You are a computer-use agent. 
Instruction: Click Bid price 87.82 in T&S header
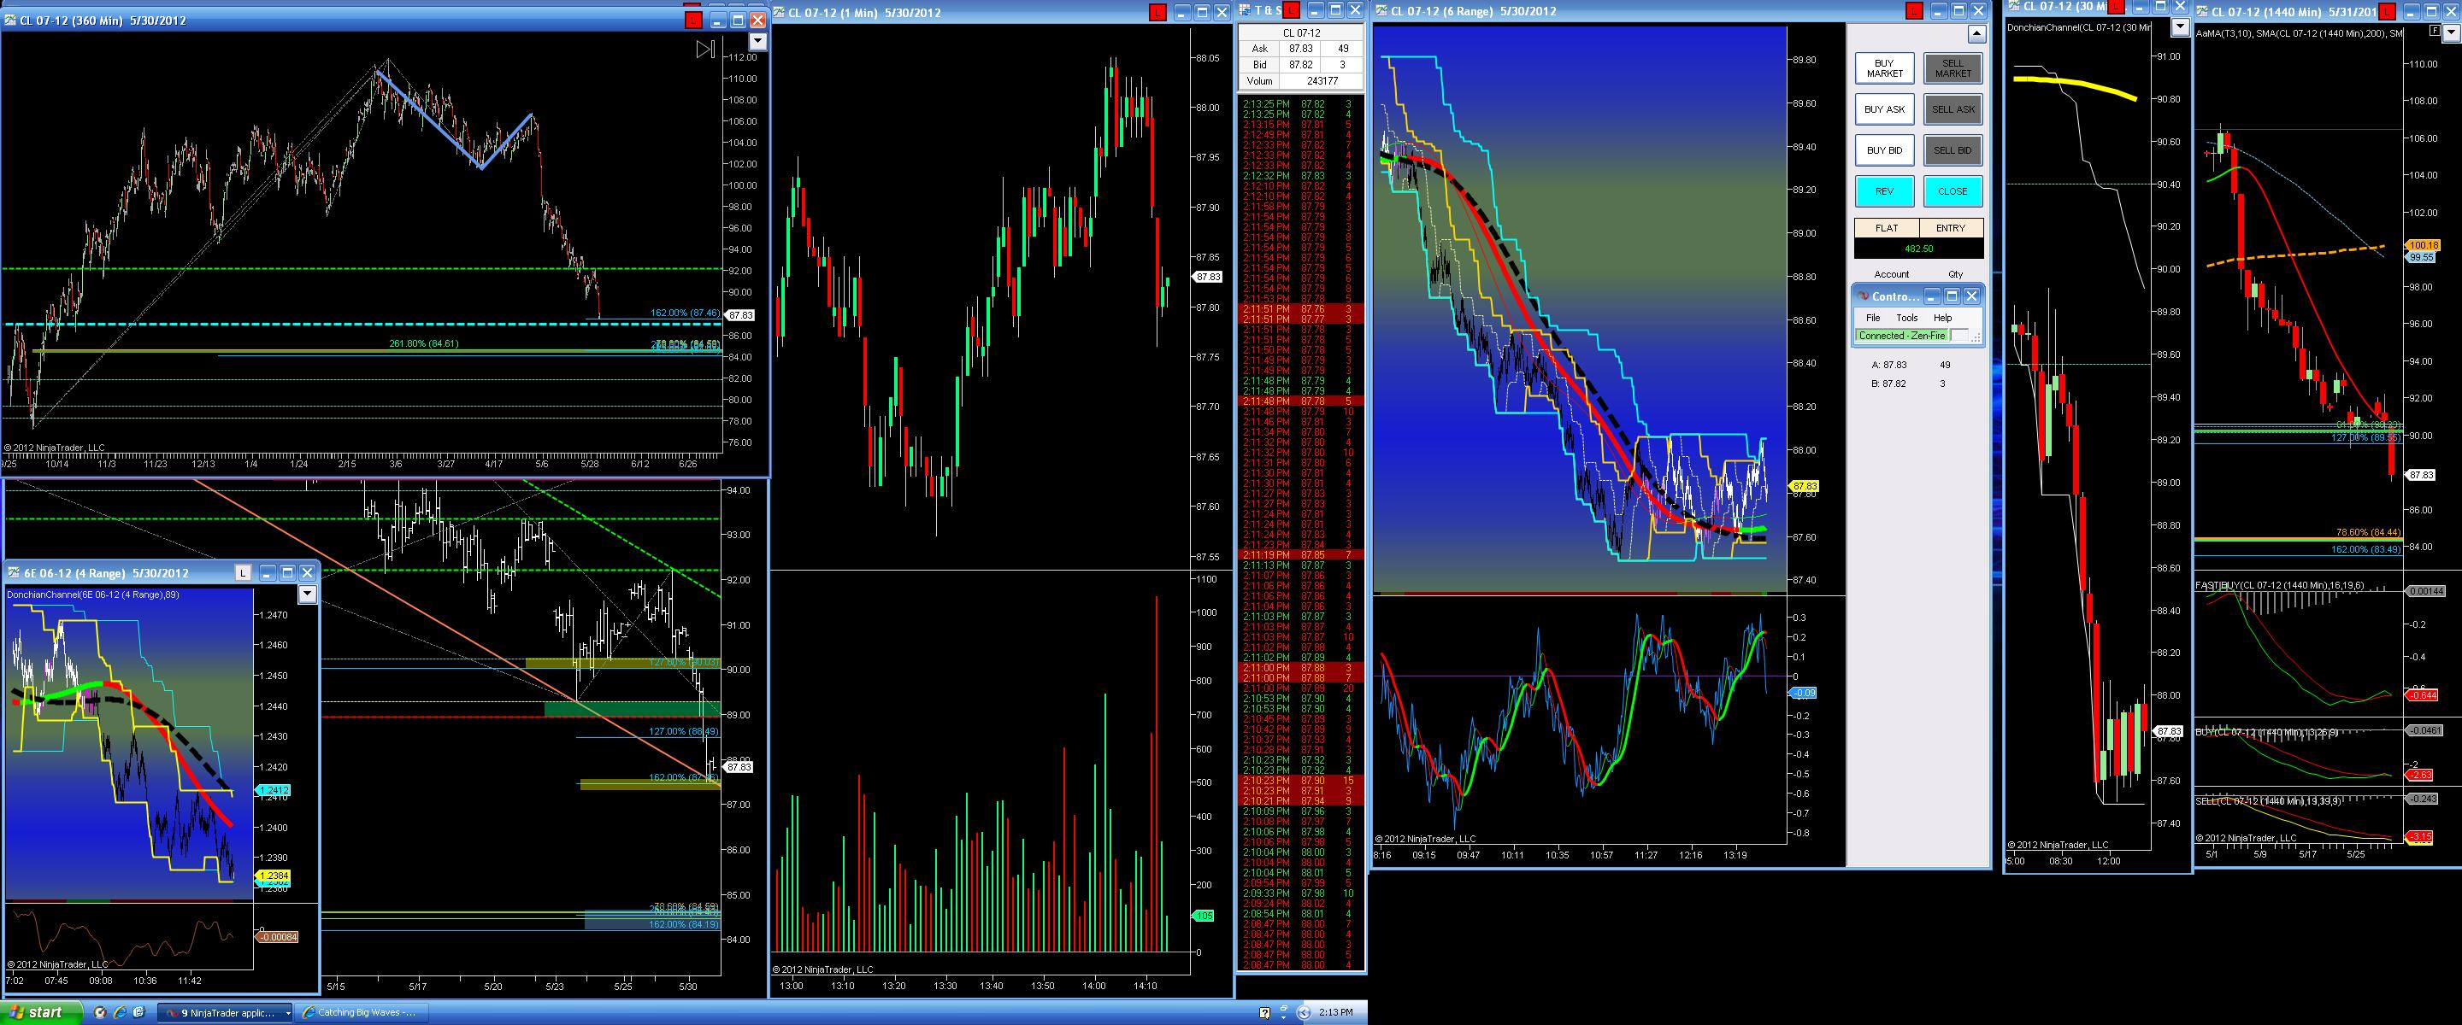tap(1299, 65)
